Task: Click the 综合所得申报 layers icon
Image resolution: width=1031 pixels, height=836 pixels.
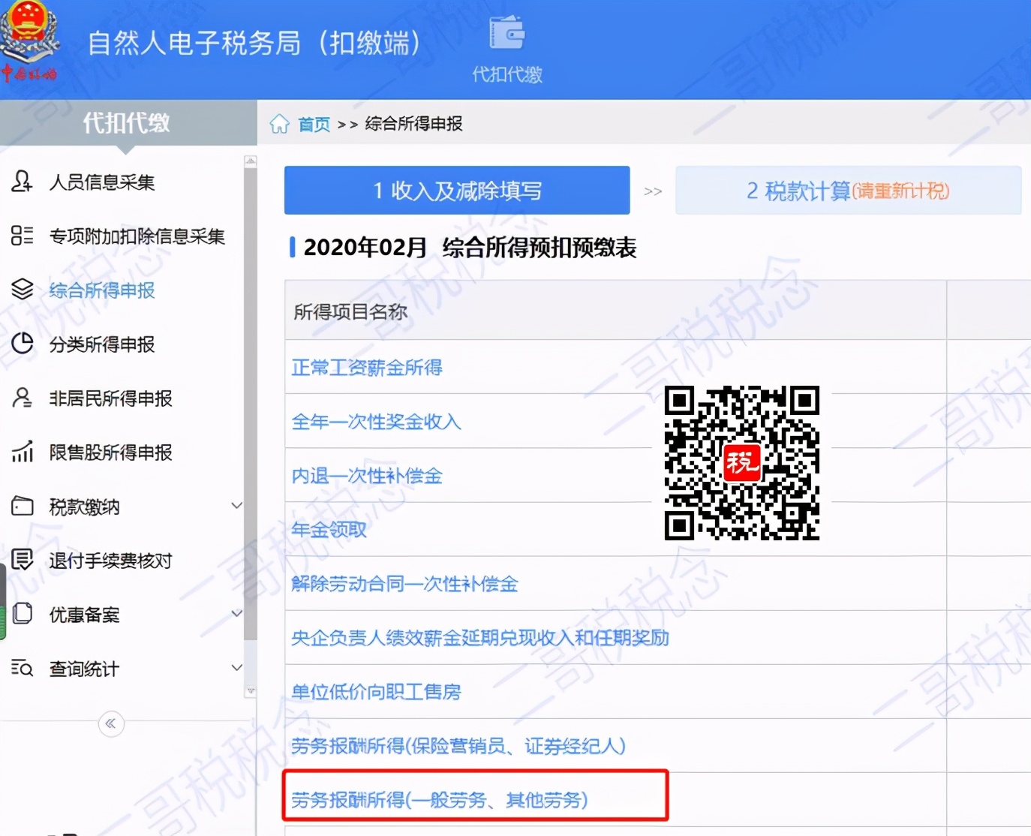Action: pyautogui.click(x=22, y=290)
